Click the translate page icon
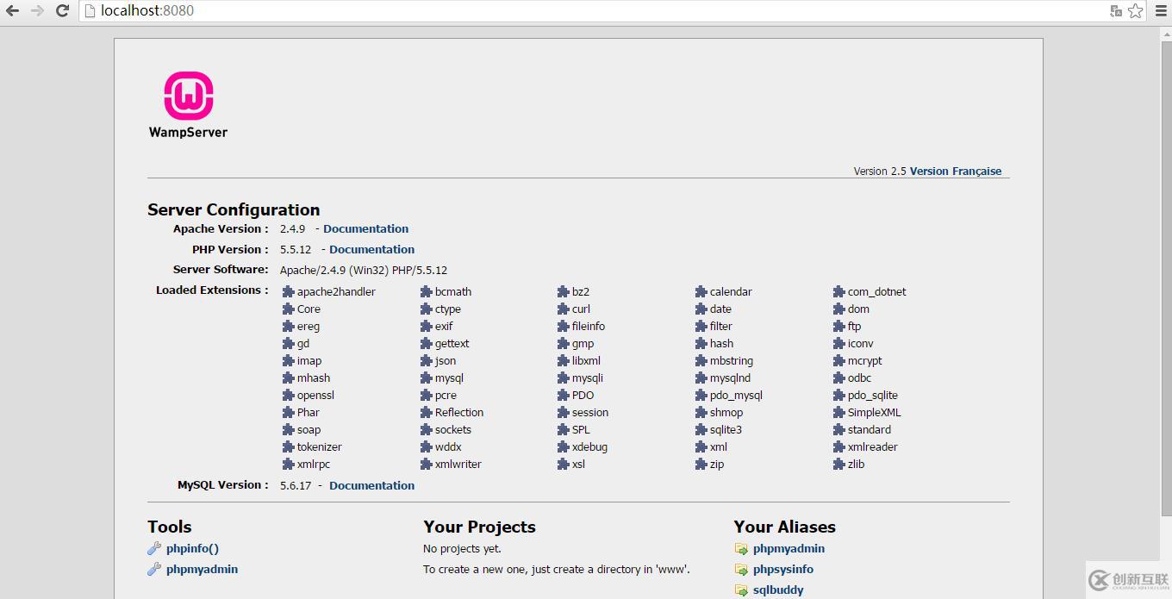This screenshot has height=599, width=1172. point(1116,11)
